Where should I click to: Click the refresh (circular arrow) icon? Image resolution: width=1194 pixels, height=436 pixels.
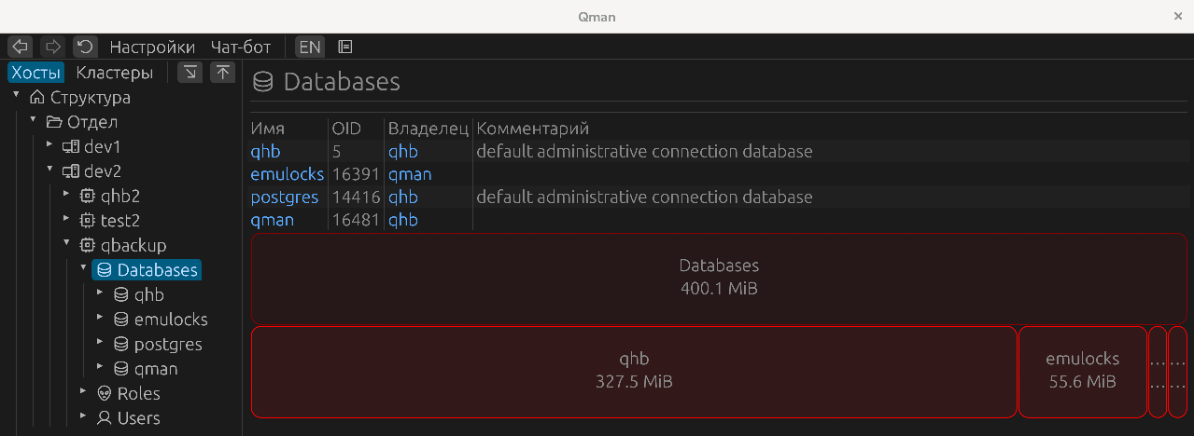point(85,47)
